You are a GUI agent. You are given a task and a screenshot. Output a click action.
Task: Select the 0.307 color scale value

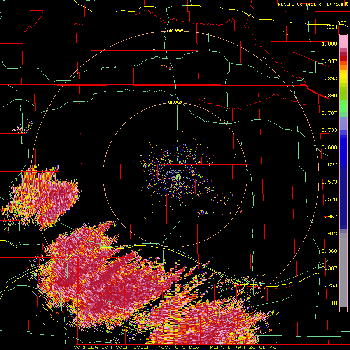329,268
